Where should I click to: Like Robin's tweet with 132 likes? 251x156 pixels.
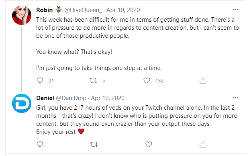tap(147, 80)
